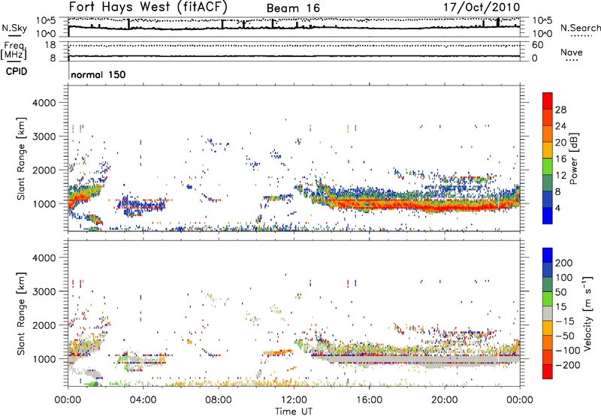
Task: Click the '04:00' time tick label
Action: 143,400
